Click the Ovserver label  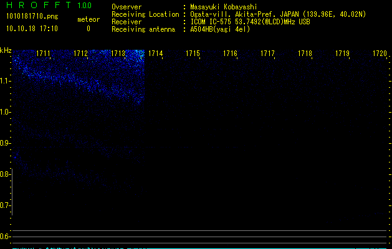tap(127, 7)
